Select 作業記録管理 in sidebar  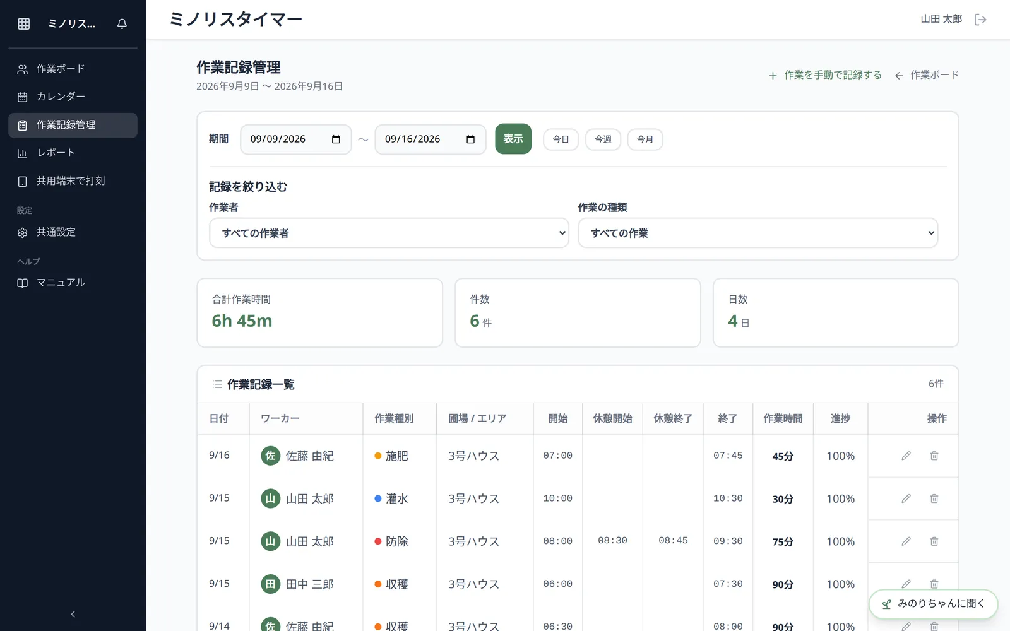[73, 125]
